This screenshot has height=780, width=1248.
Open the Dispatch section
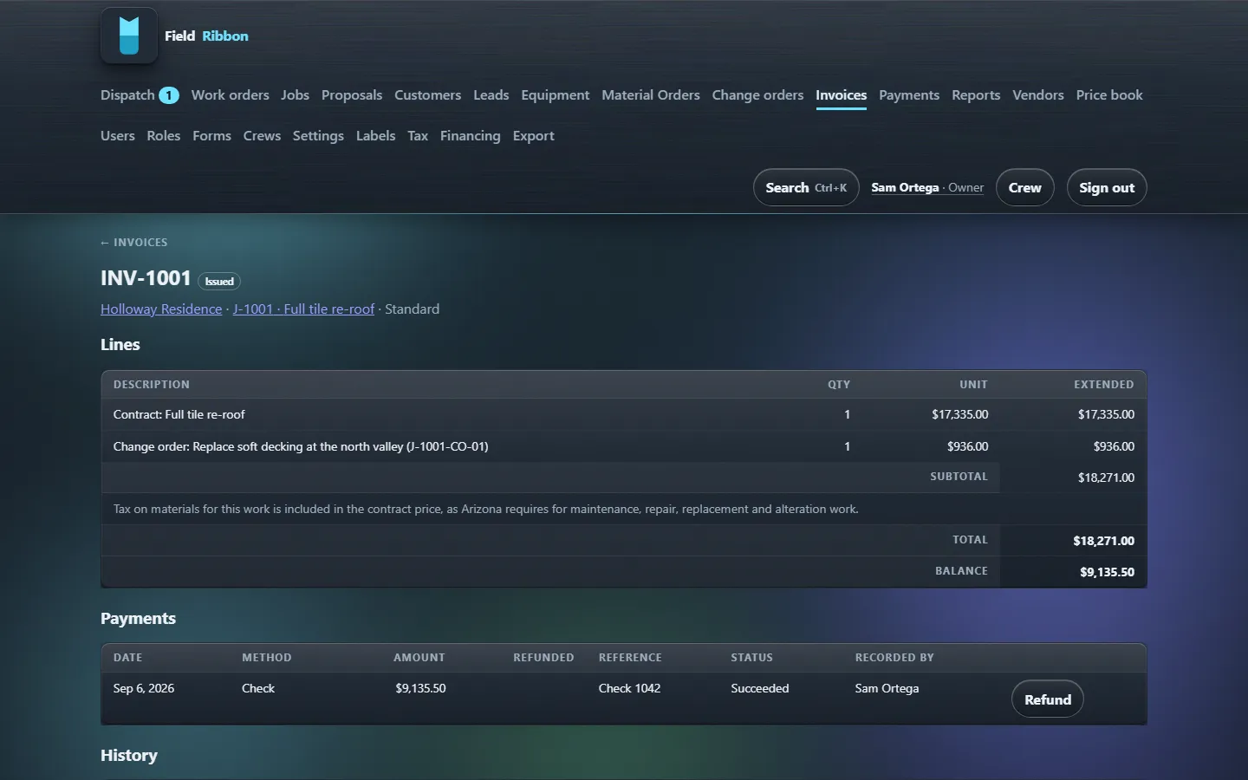(x=140, y=95)
